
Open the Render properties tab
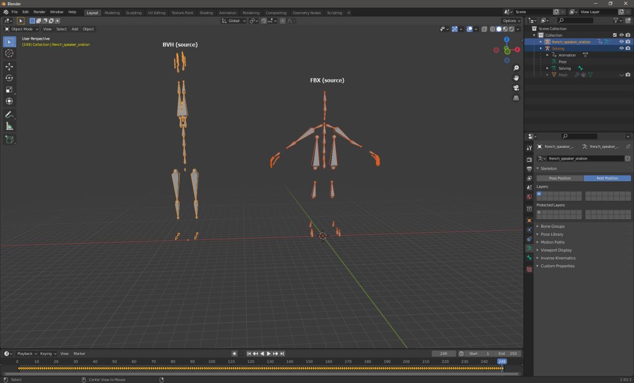(529, 160)
